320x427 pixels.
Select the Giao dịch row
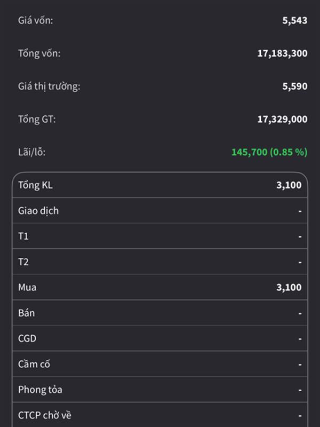click(x=160, y=211)
